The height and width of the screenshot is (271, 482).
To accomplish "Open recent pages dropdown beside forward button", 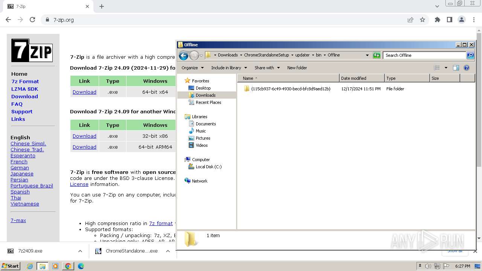I will [201, 56].
